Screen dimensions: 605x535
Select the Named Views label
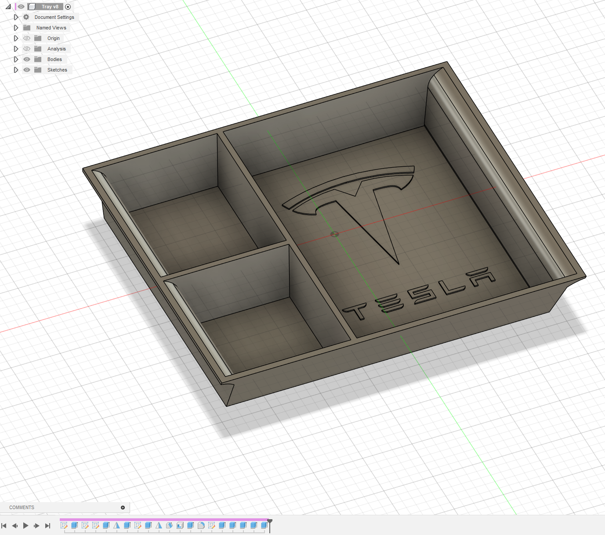point(51,28)
